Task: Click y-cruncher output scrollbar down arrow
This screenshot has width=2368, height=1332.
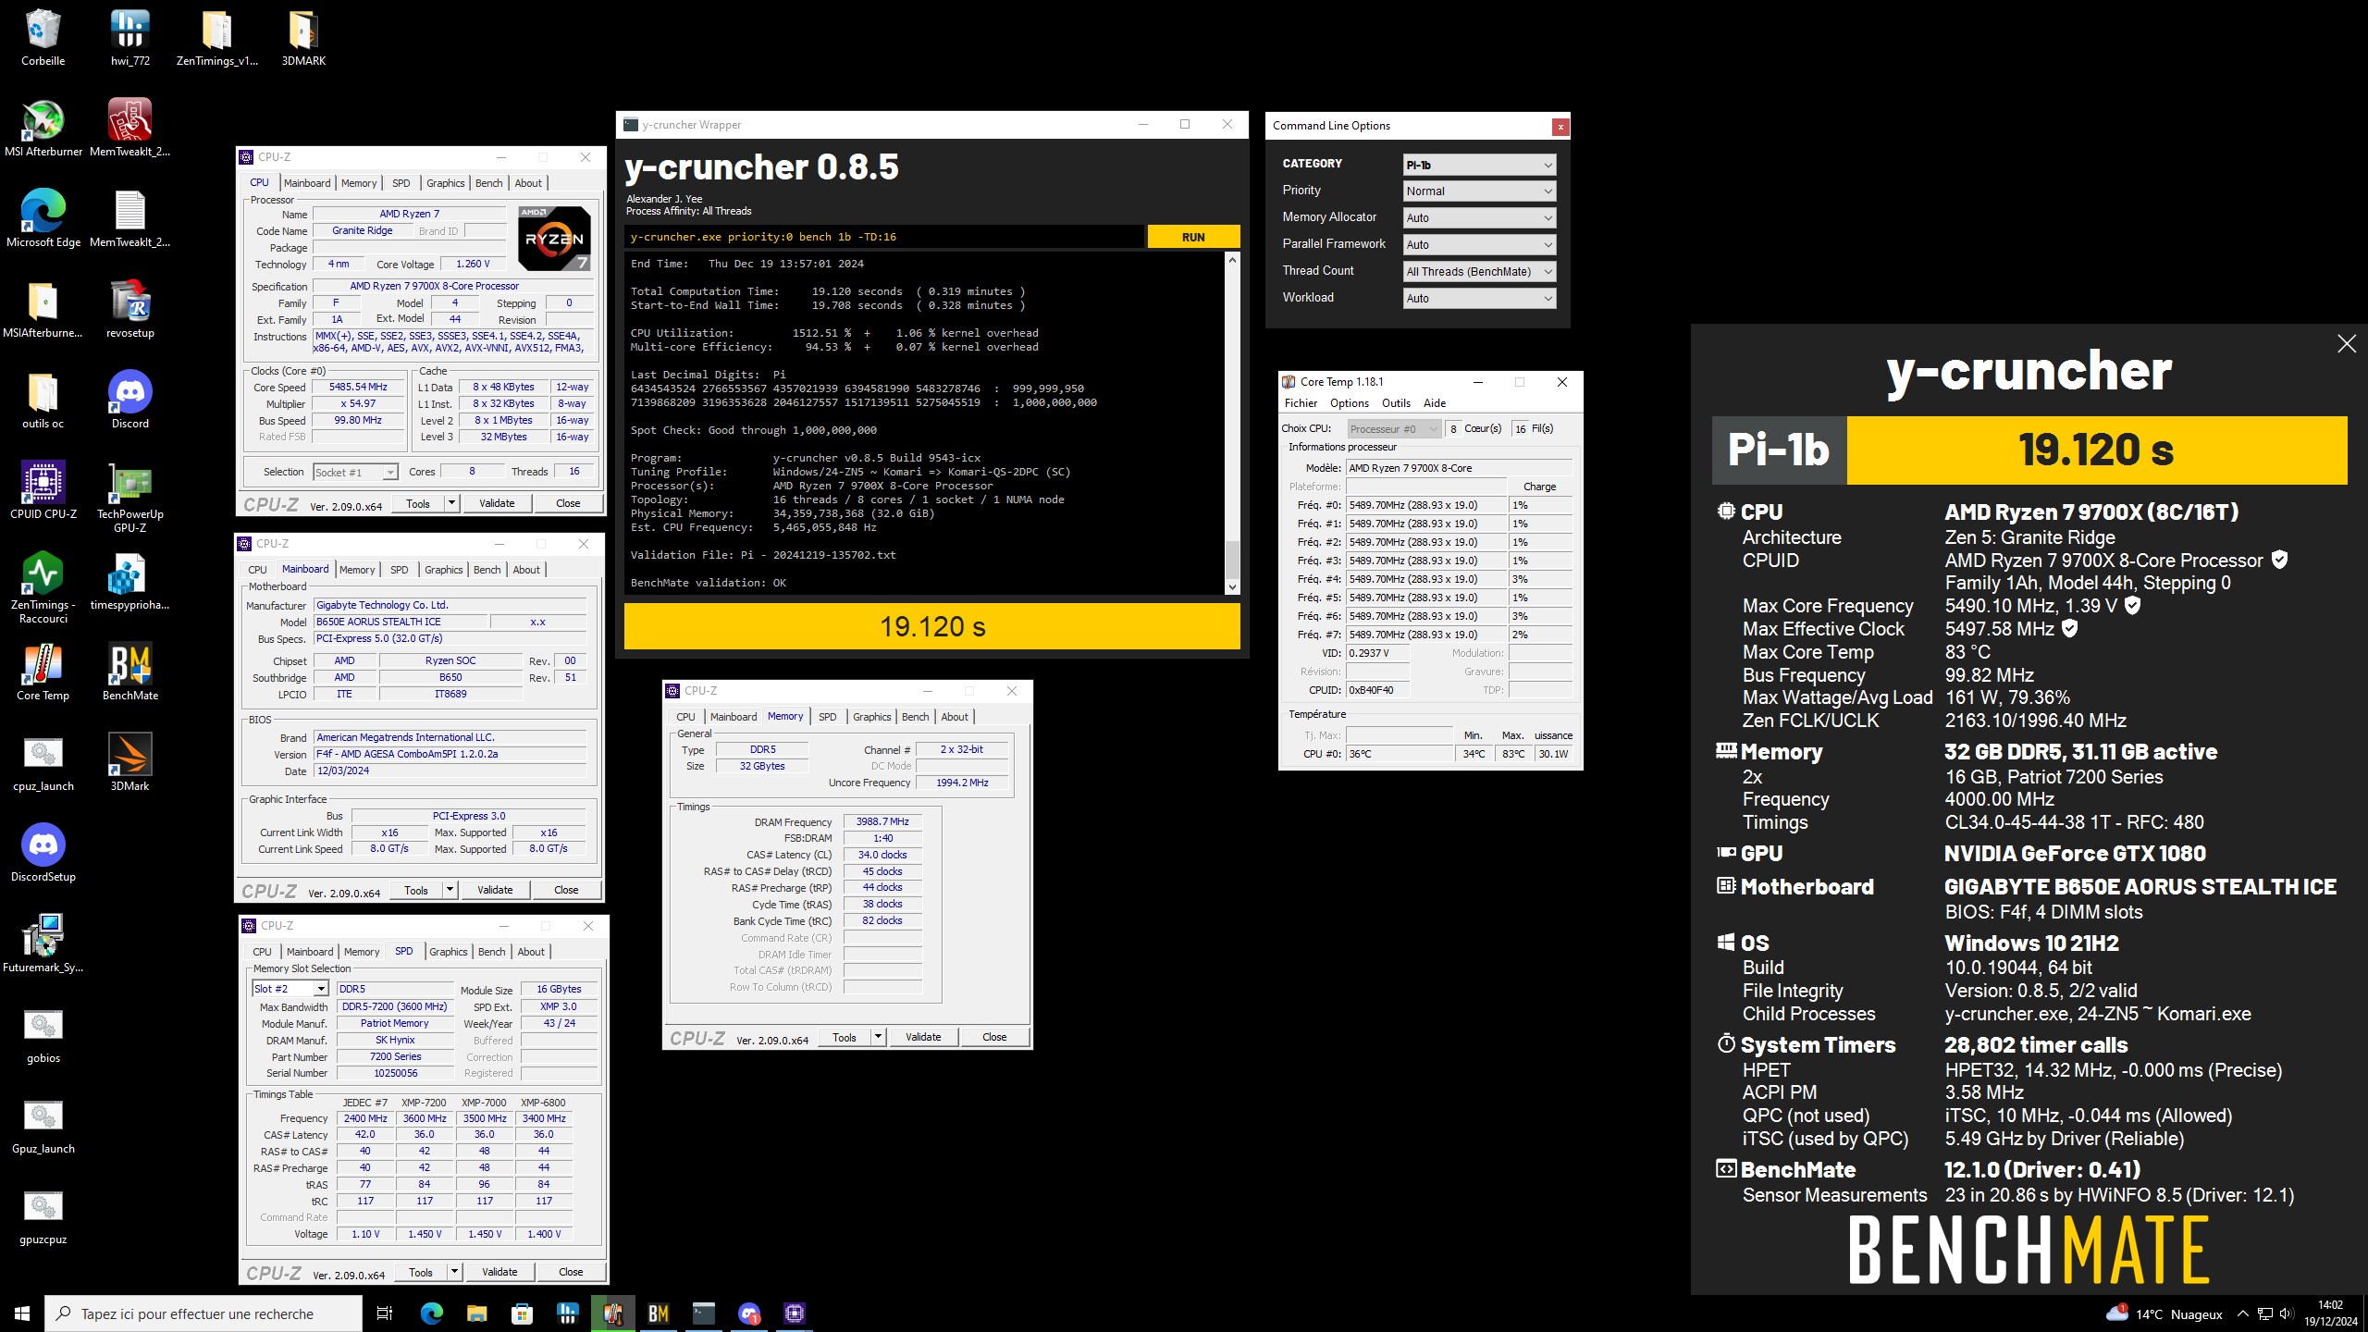Action: coord(1232,587)
